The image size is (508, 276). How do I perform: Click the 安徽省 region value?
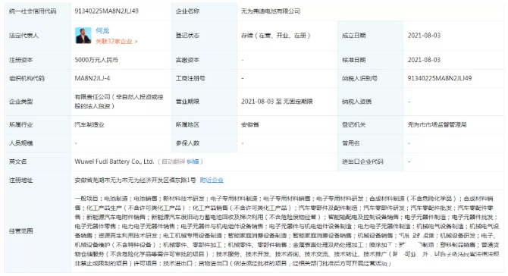click(x=249, y=124)
